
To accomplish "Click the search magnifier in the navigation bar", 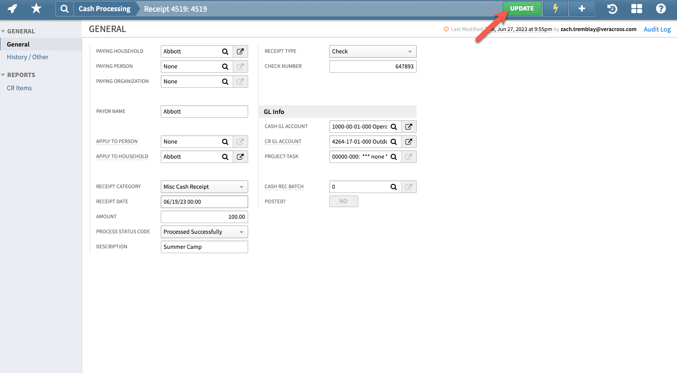I will click(64, 8).
